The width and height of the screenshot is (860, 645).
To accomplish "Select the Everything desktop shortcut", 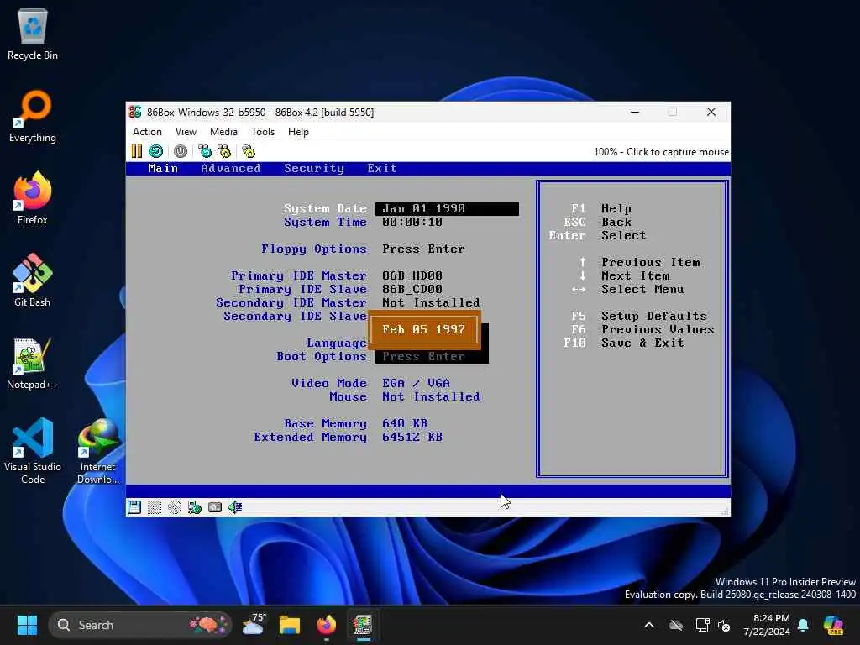I will 33,116.
